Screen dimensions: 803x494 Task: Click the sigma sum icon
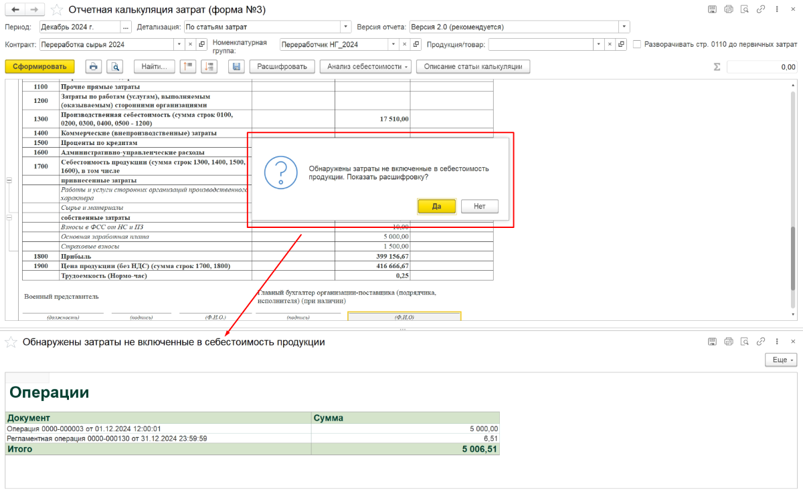(717, 67)
